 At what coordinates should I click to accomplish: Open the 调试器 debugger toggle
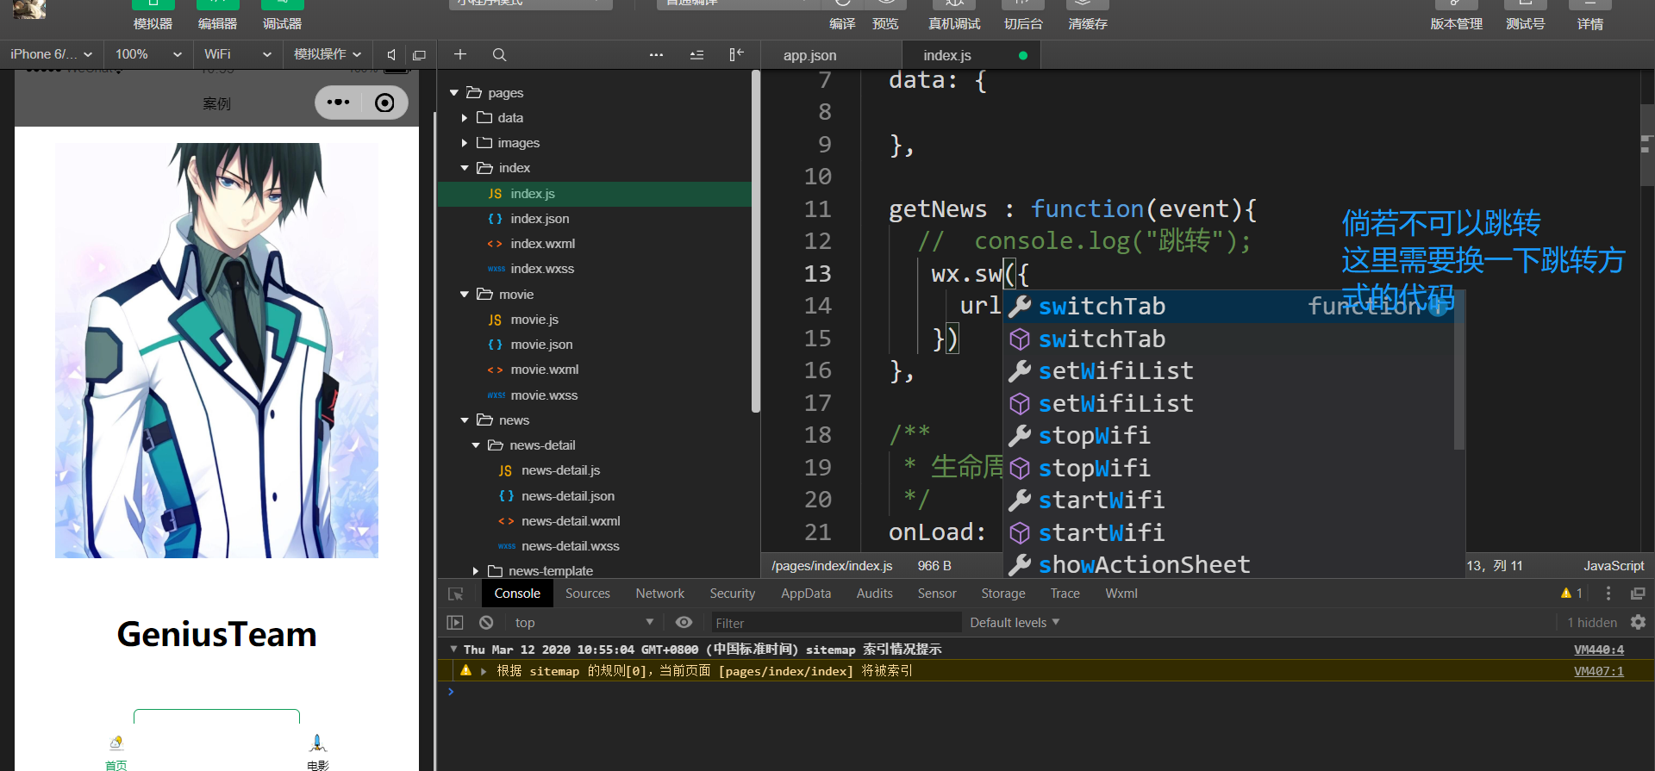(x=282, y=16)
